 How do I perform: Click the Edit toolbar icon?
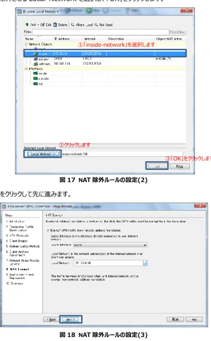(x=43, y=25)
